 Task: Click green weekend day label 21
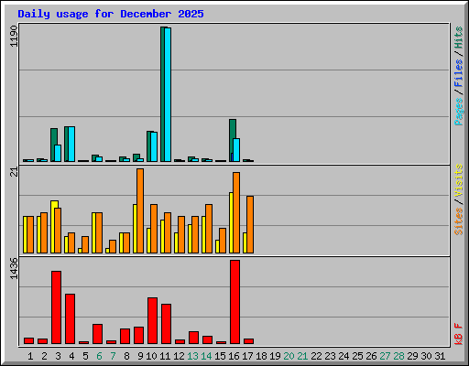pyautogui.click(x=302, y=356)
